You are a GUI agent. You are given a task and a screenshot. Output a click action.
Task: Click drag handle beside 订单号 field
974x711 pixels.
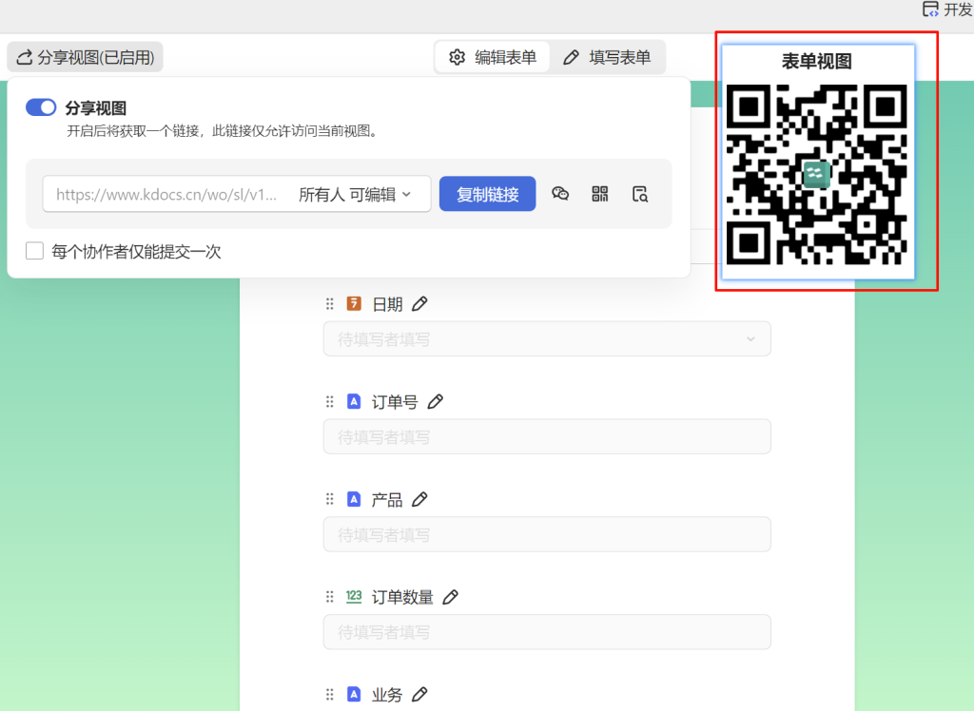(330, 402)
